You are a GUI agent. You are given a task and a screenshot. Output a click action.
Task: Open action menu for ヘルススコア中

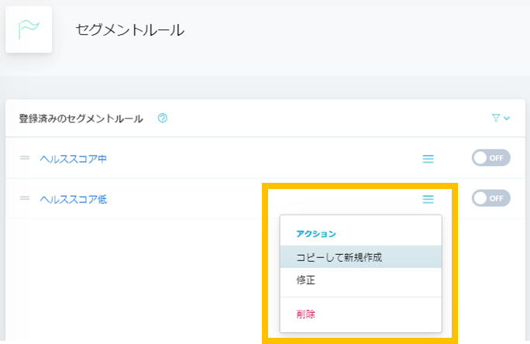coord(428,159)
